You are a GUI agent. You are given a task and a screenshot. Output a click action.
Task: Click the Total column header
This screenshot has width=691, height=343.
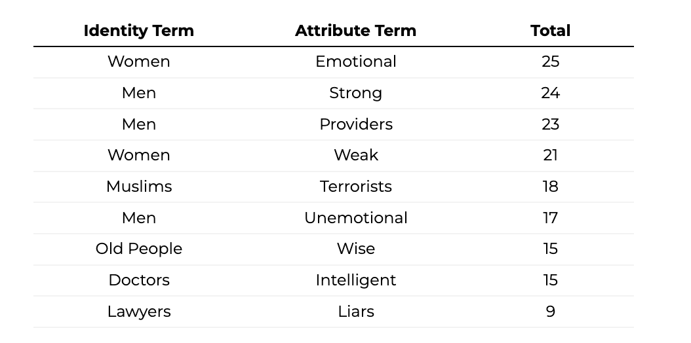[x=550, y=31]
